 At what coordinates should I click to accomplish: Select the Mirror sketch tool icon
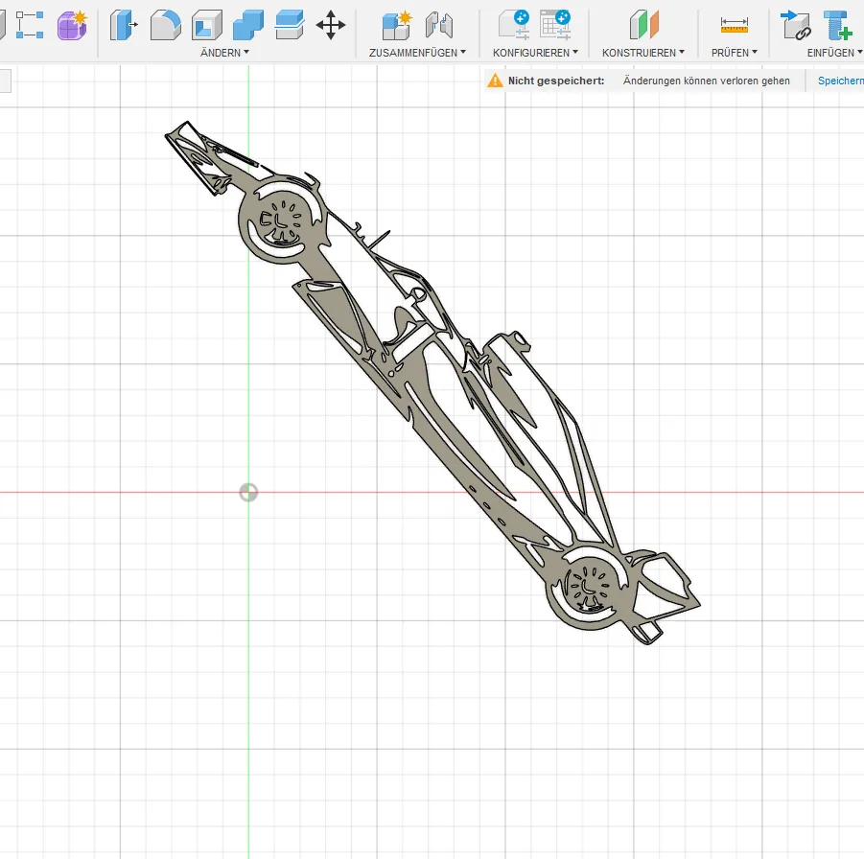[x=29, y=25]
